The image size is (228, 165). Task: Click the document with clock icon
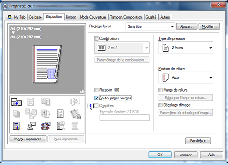(61, 126)
